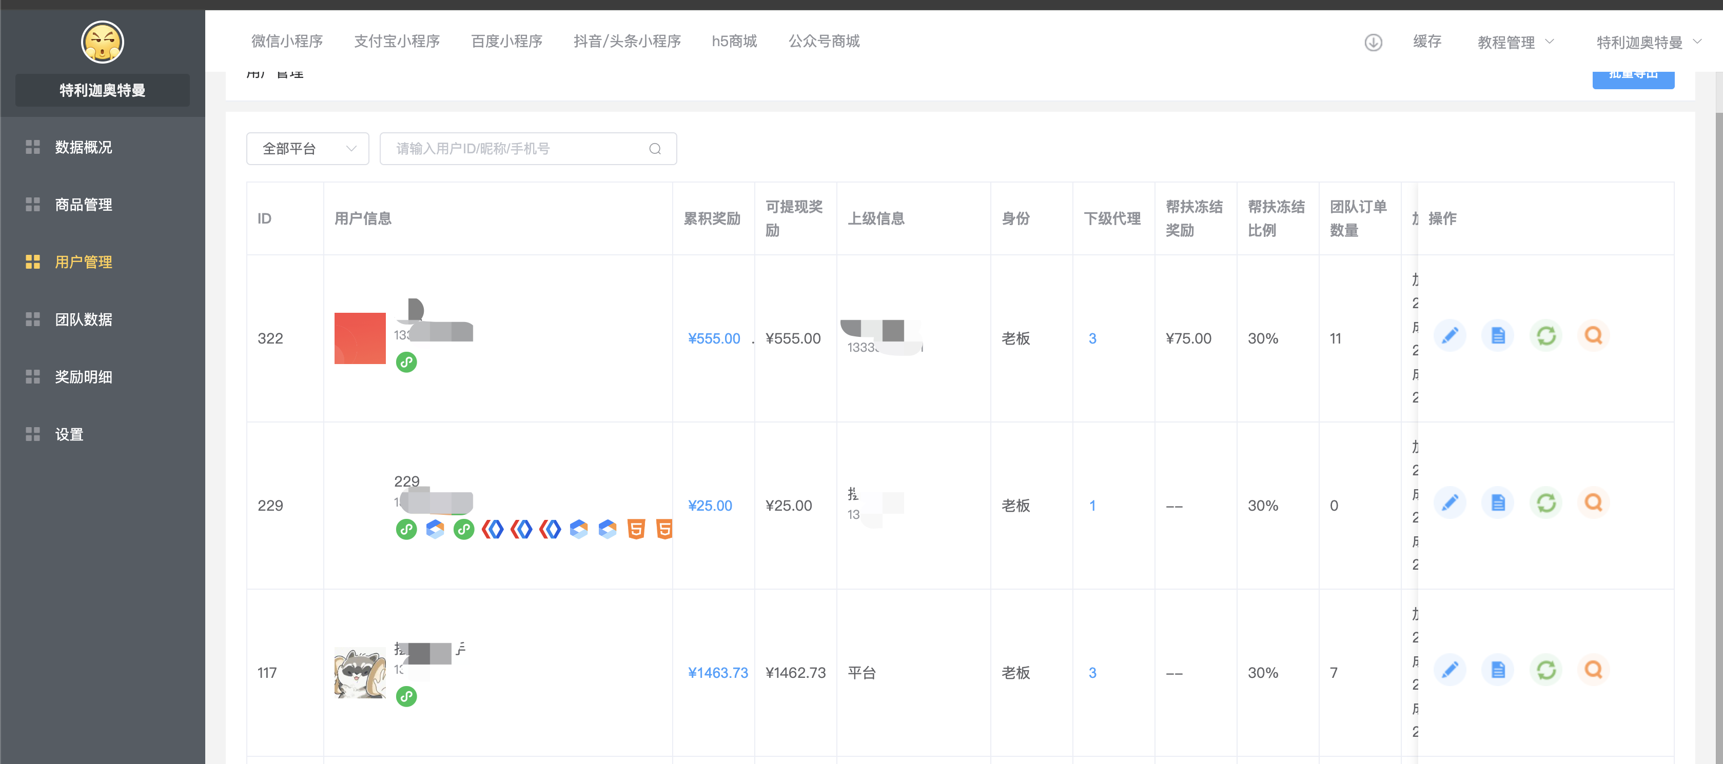
Task: Open the 全部平台 platform dropdown
Action: coord(308,148)
